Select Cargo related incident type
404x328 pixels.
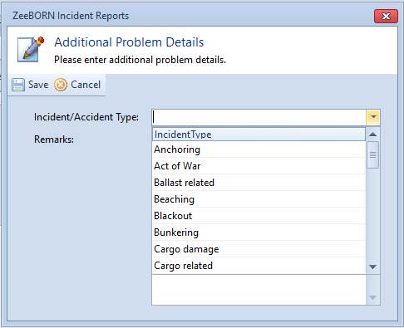tap(259, 266)
